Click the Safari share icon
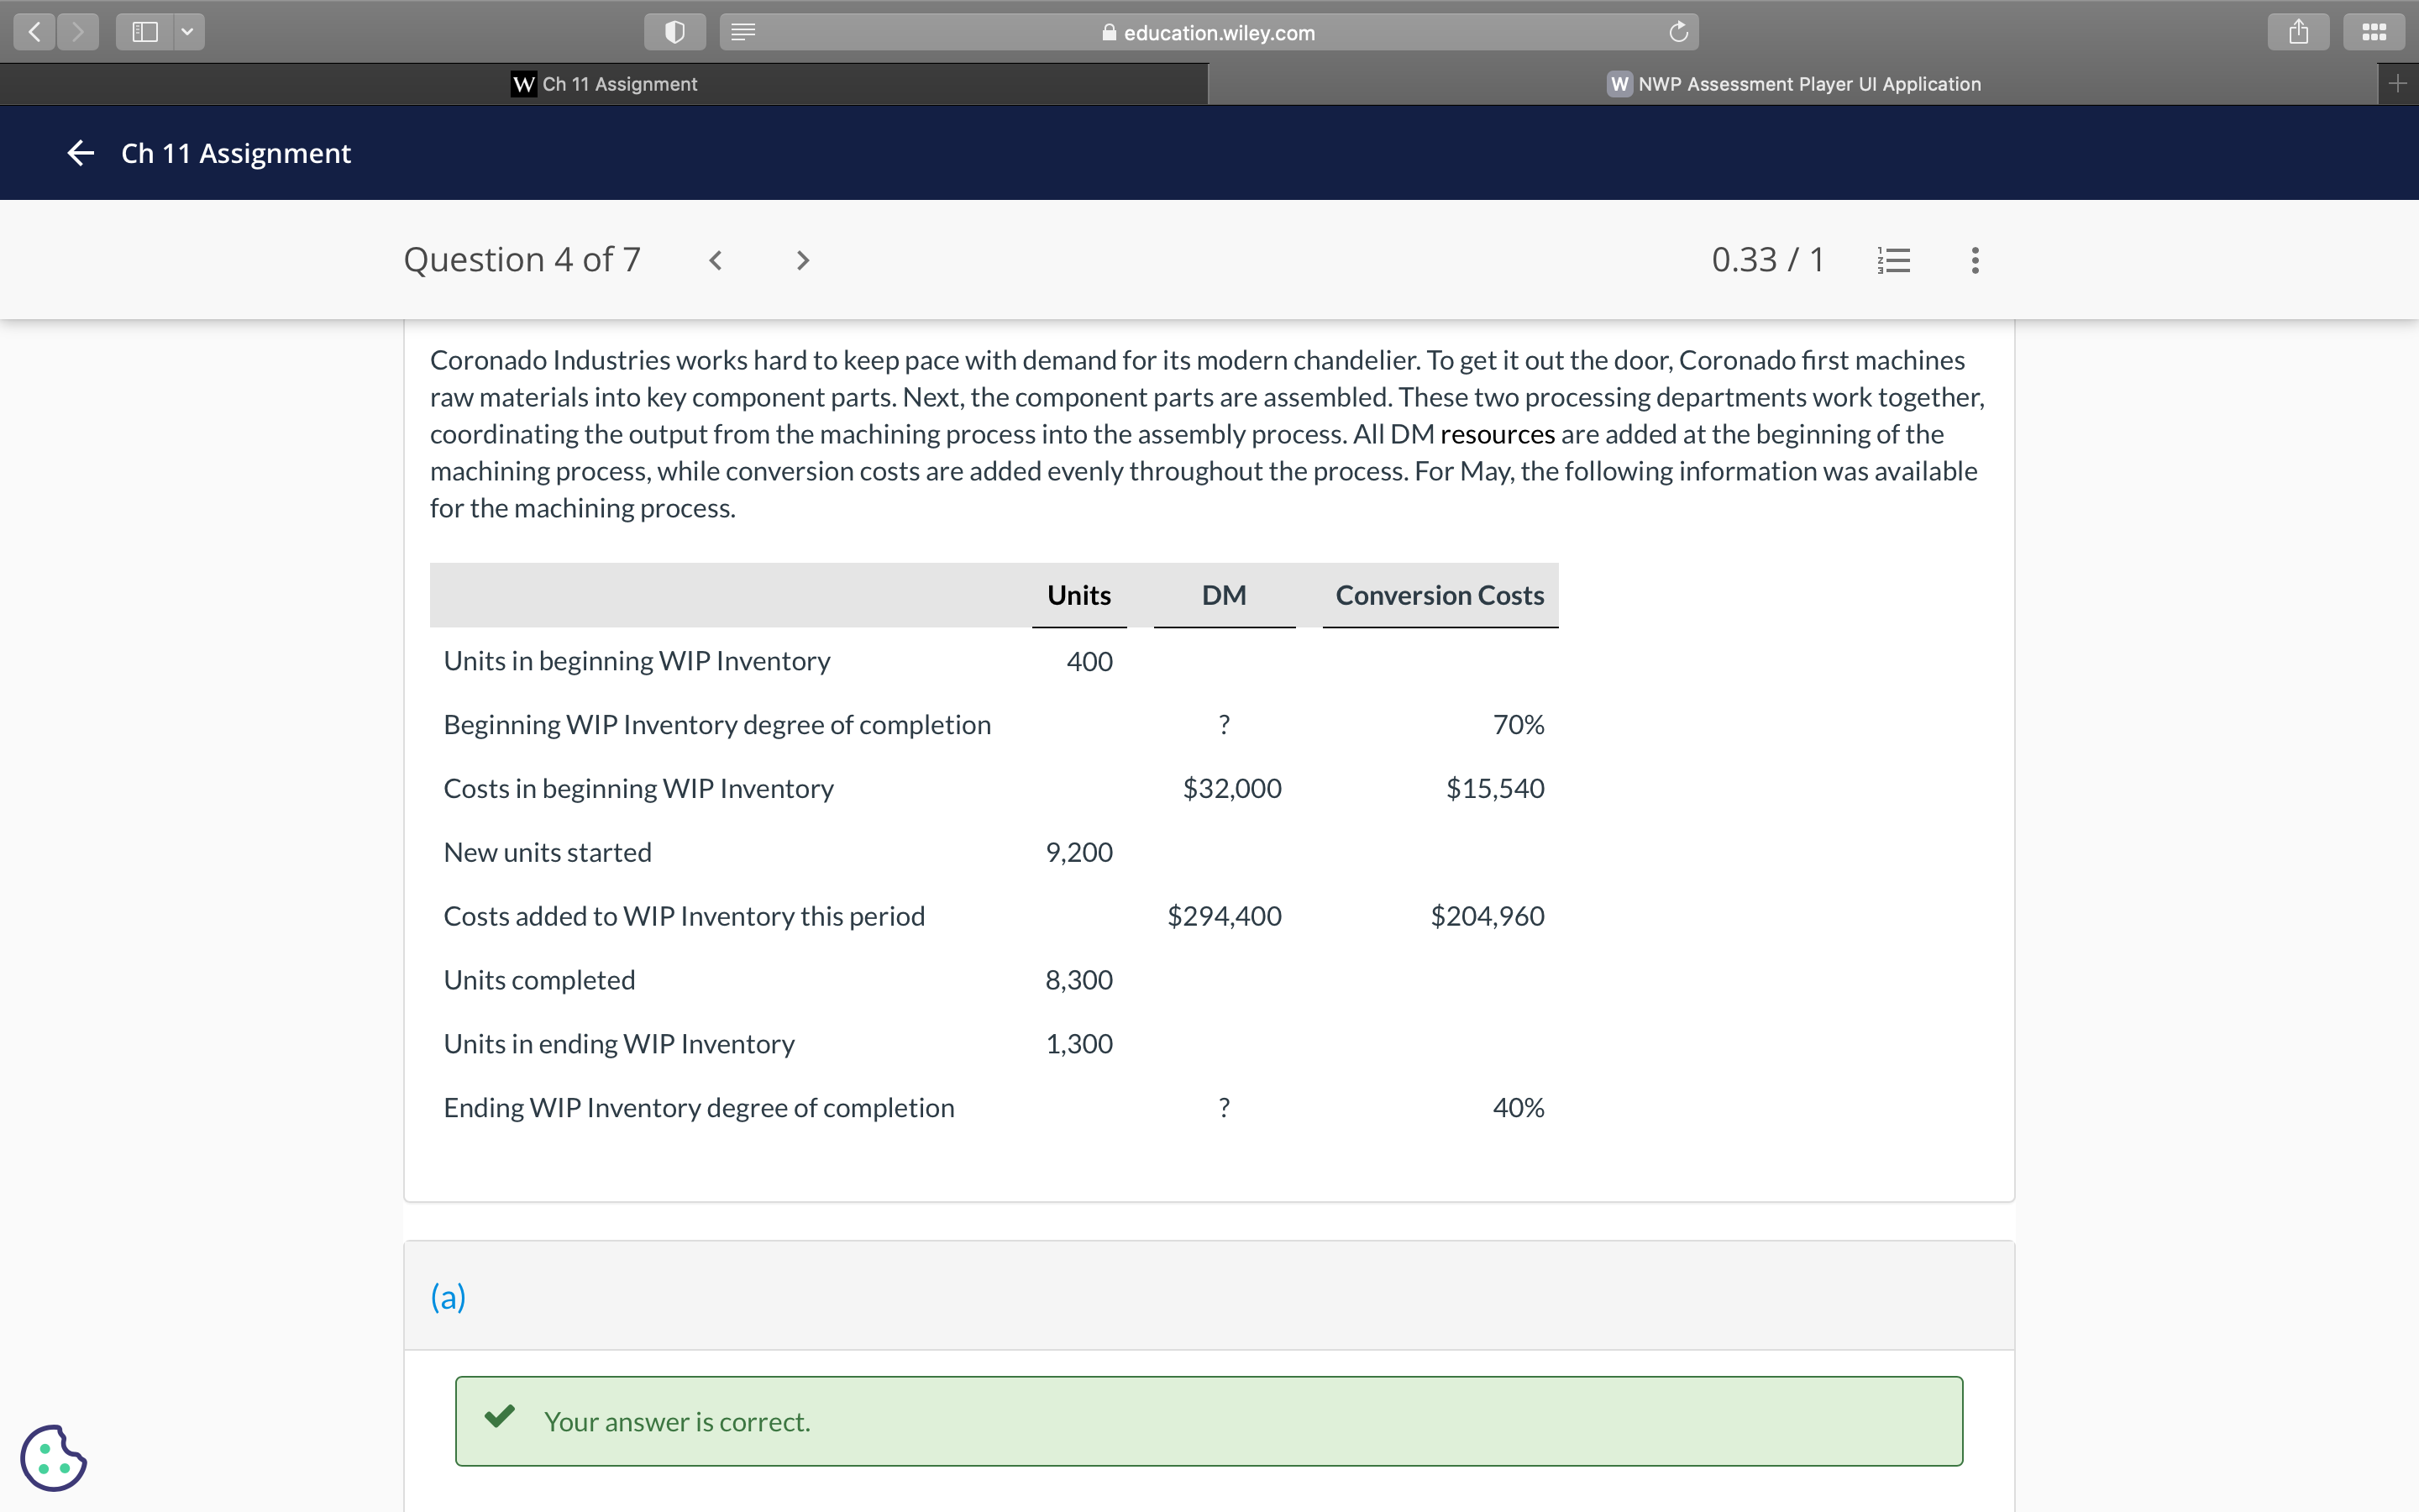The width and height of the screenshot is (2419, 1512). [x=2298, y=31]
